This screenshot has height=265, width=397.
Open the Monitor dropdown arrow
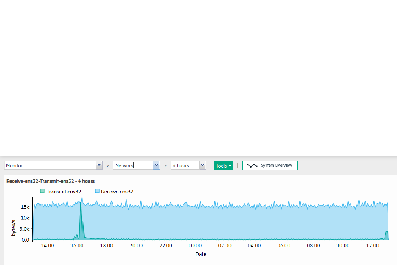[99, 165]
